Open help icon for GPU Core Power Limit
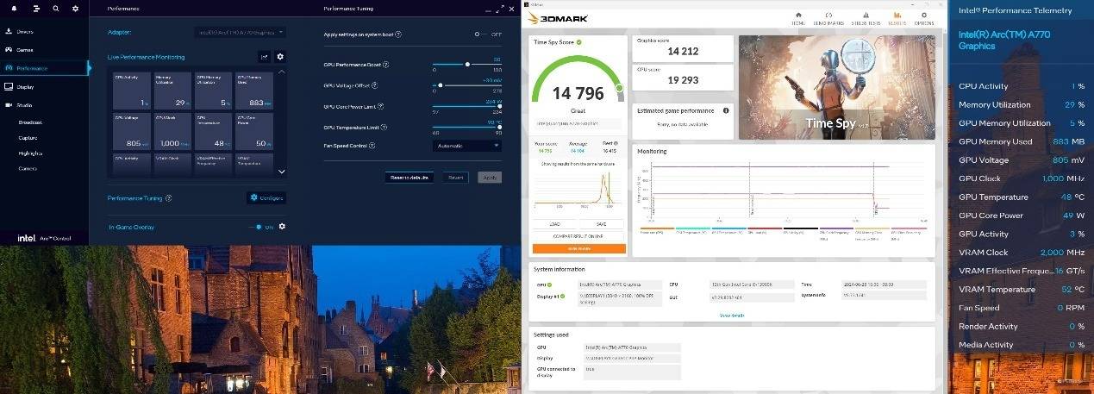Viewport: 1094px width, 394px height. click(381, 106)
